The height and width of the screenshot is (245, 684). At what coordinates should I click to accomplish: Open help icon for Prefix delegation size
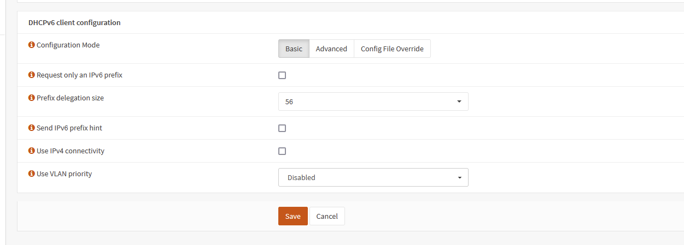[x=31, y=98]
